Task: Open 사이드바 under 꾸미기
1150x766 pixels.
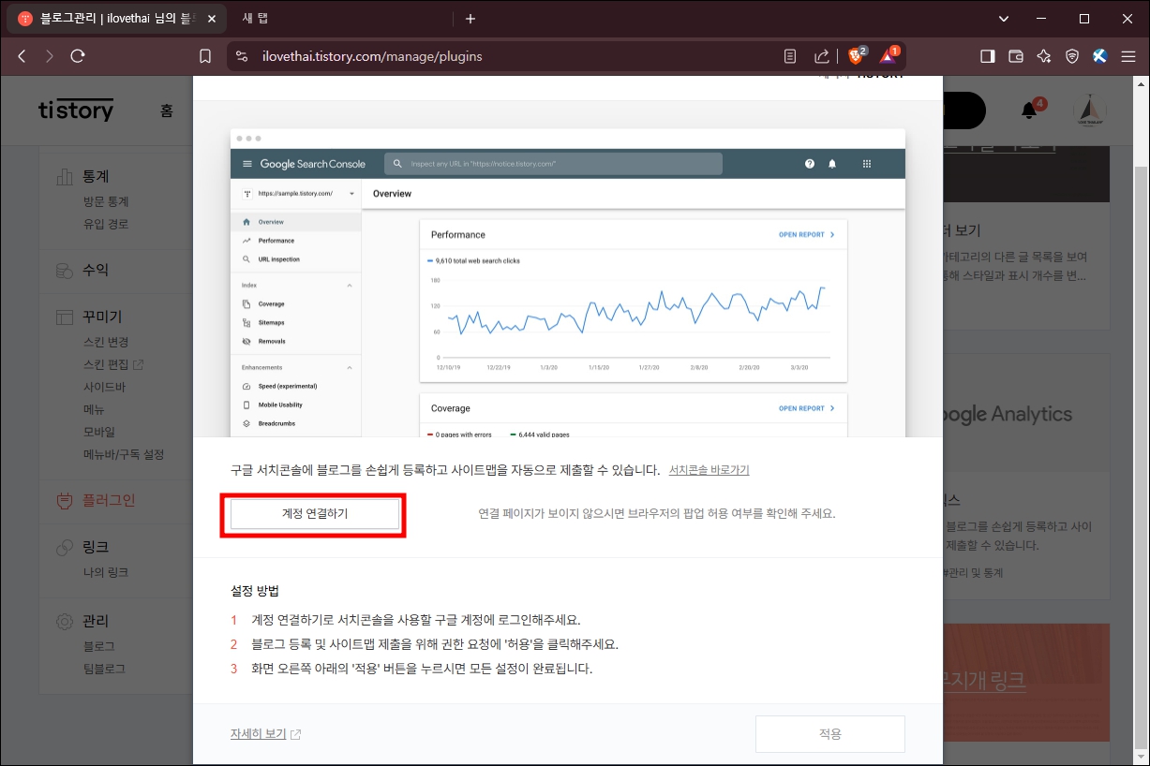Action: 104,387
